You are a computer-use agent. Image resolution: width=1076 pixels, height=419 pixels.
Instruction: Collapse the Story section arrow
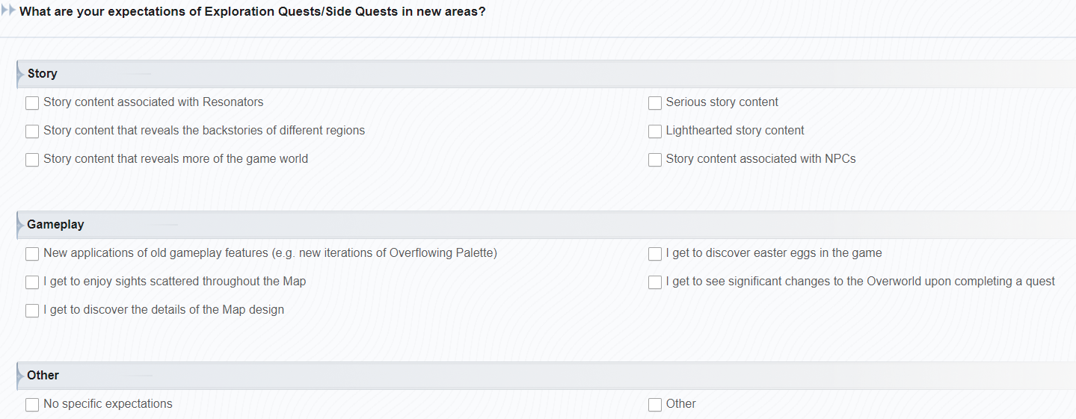tap(20, 74)
